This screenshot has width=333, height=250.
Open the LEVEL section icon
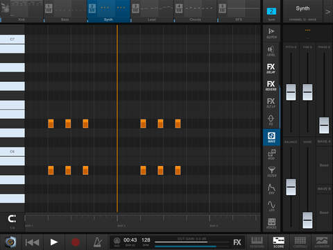[x=271, y=51]
